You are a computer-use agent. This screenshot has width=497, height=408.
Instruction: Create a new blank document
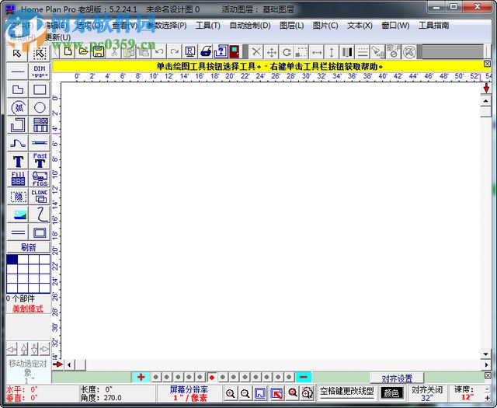click(68, 52)
